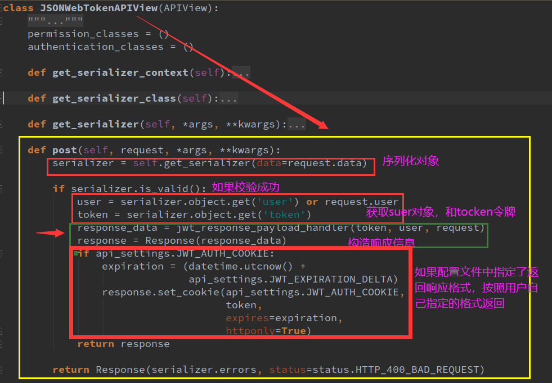Click httponly=True keyword argument
552x383 pixels.
266,331
